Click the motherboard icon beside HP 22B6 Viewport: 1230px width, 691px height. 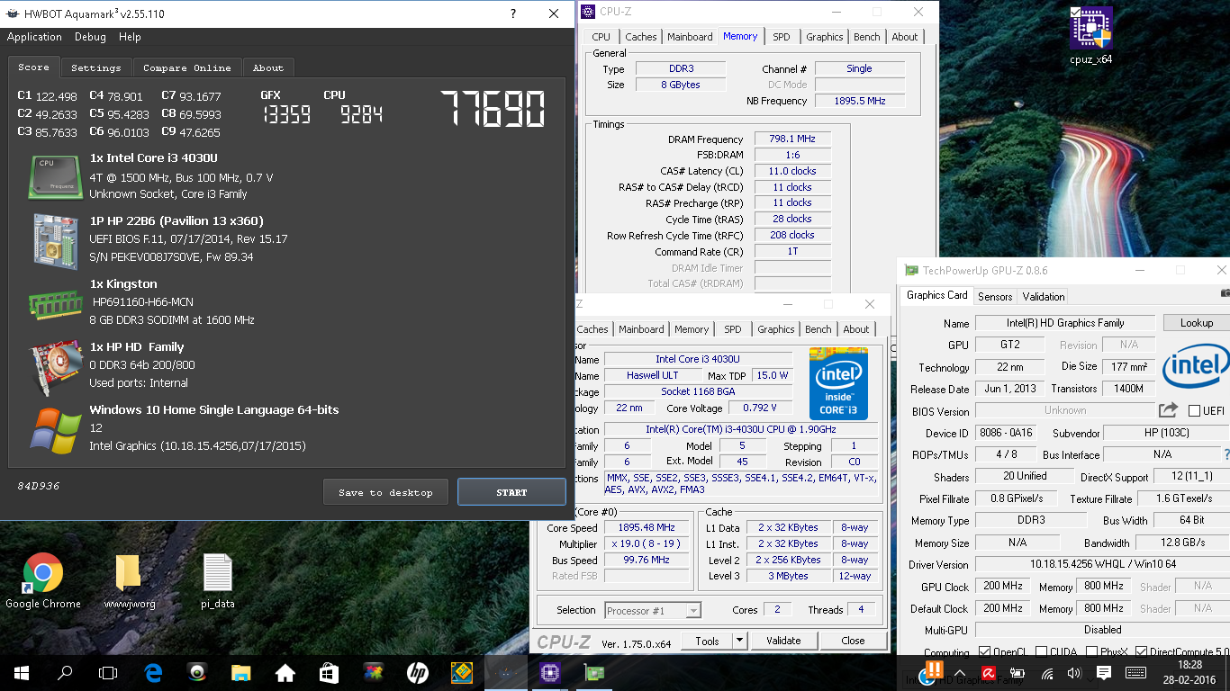pyautogui.click(x=56, y=239)
